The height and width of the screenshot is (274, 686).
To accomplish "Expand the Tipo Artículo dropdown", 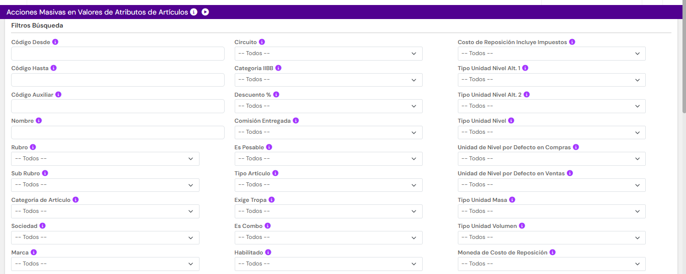I will click(328, 185).
